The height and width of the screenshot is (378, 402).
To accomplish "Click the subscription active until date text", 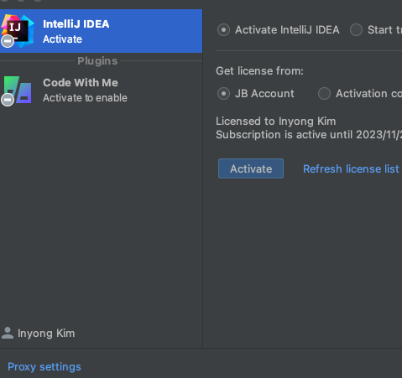I will coord(309,135).
